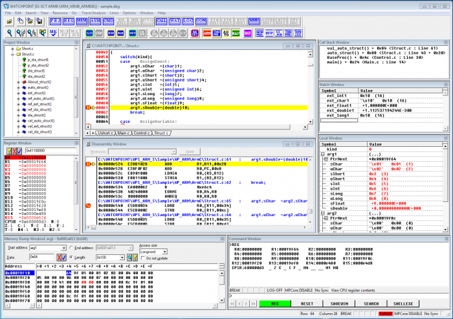Screen dimensions: 453x319
Task: Collapse arg1 in the Local Window
Action: pos(323,154)
